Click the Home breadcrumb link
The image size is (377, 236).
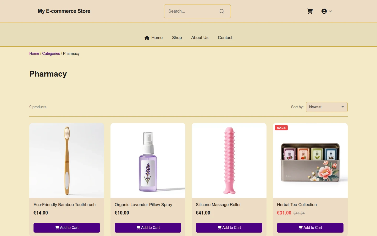tap(34, 53)
